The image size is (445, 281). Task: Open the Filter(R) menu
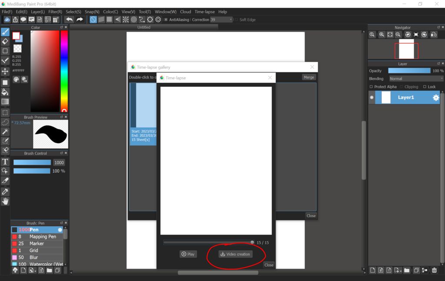point(55,12)
